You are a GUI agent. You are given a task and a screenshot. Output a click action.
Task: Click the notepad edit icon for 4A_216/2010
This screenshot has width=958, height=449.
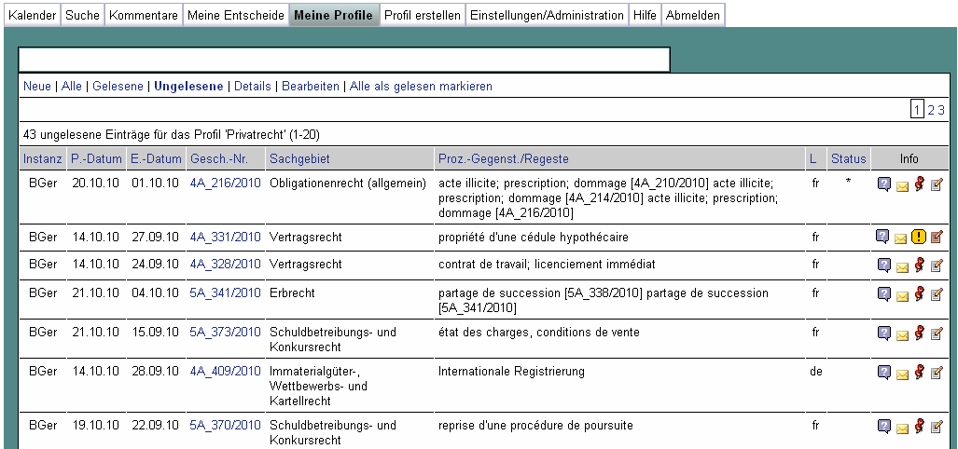(x=937, y=184)
